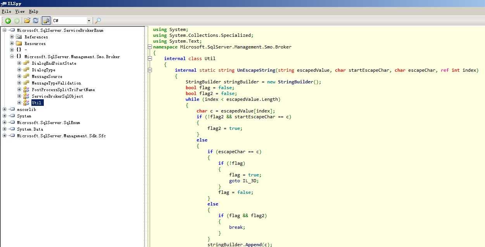This screenshot has width=485, height=247.
Task: Expand the System.Data assembly node
Action: point(4,129)
